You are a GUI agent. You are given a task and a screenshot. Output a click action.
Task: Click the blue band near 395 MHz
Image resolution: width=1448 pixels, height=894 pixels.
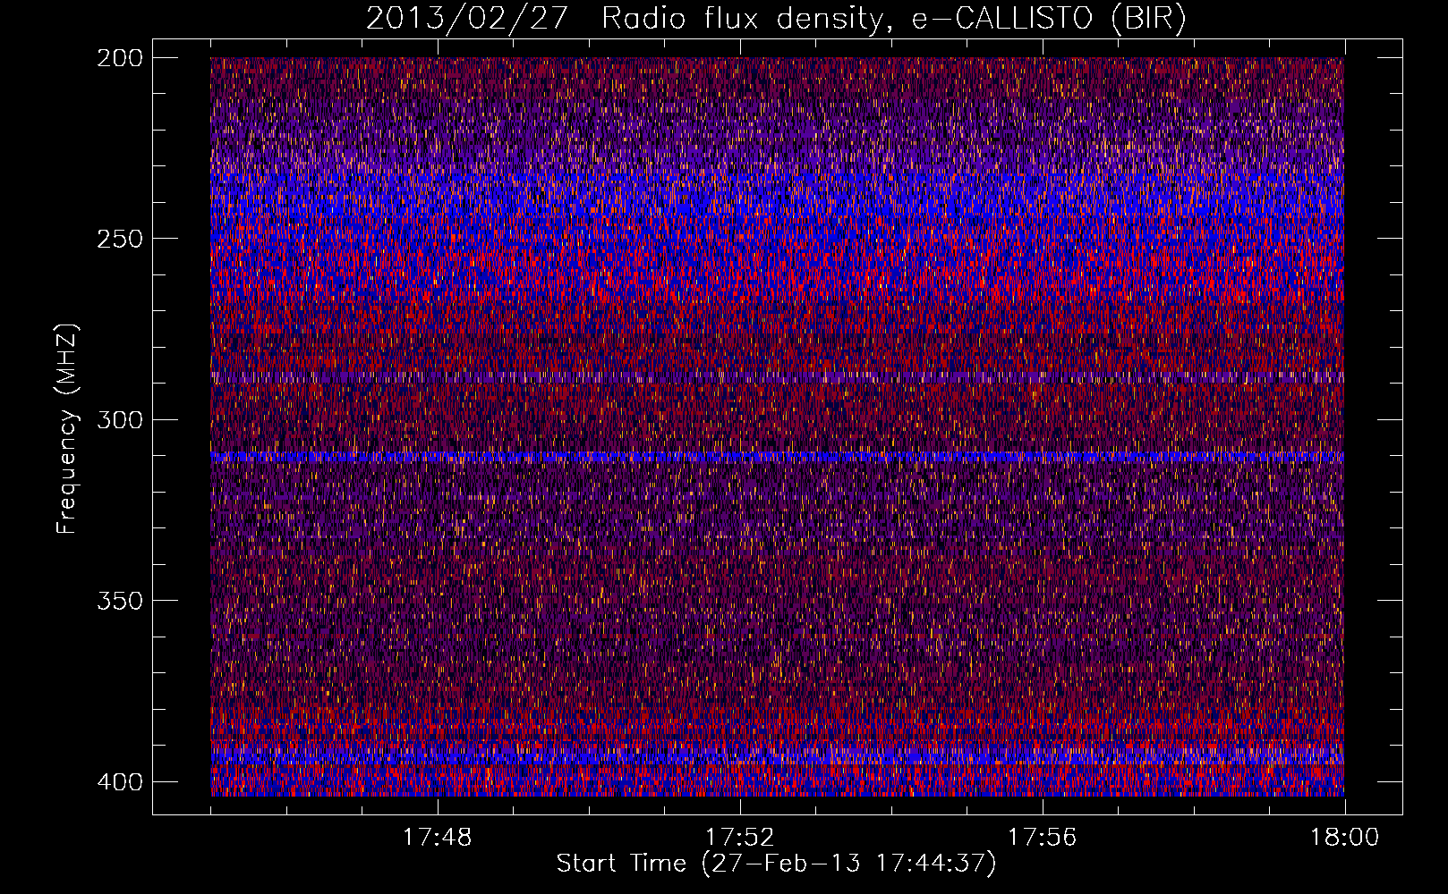[777, 758]
